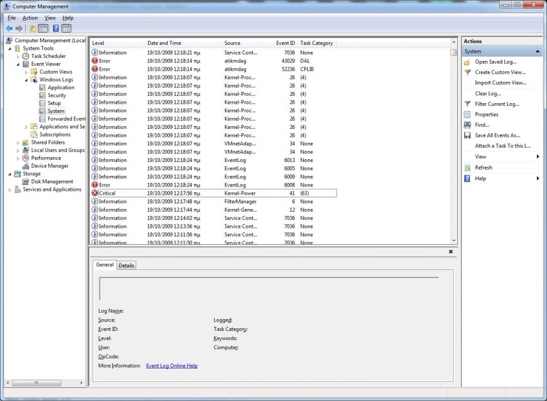
Task: Click the Filter Current Log funnel icon
Action: (x=467, y=104)
